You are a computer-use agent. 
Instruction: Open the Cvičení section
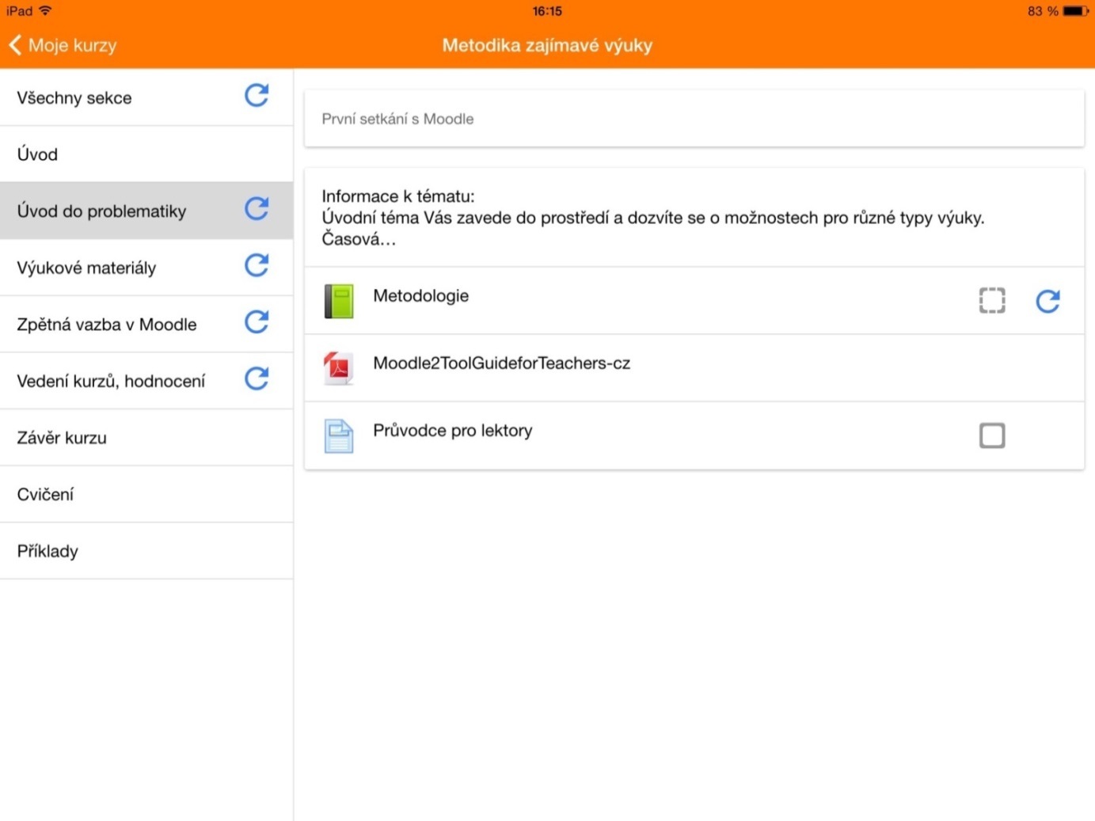pos(146,494)
